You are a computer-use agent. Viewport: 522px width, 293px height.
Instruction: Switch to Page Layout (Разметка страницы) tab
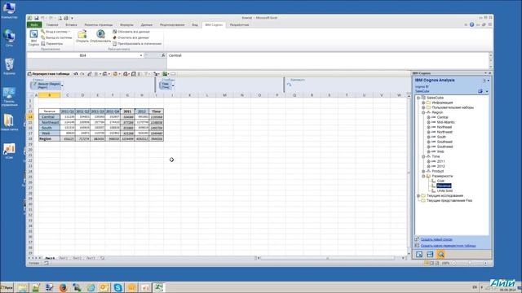(x=98, y=25)
